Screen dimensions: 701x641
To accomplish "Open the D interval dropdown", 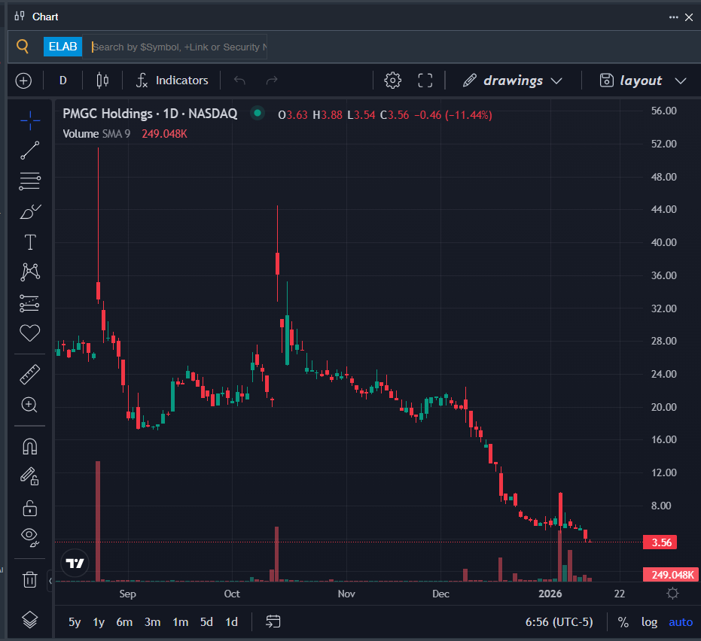I will tap(63, 81).
